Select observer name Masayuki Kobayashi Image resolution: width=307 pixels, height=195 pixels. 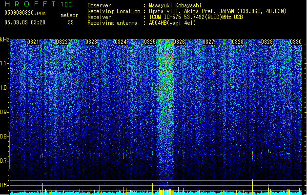coord(175,5)
